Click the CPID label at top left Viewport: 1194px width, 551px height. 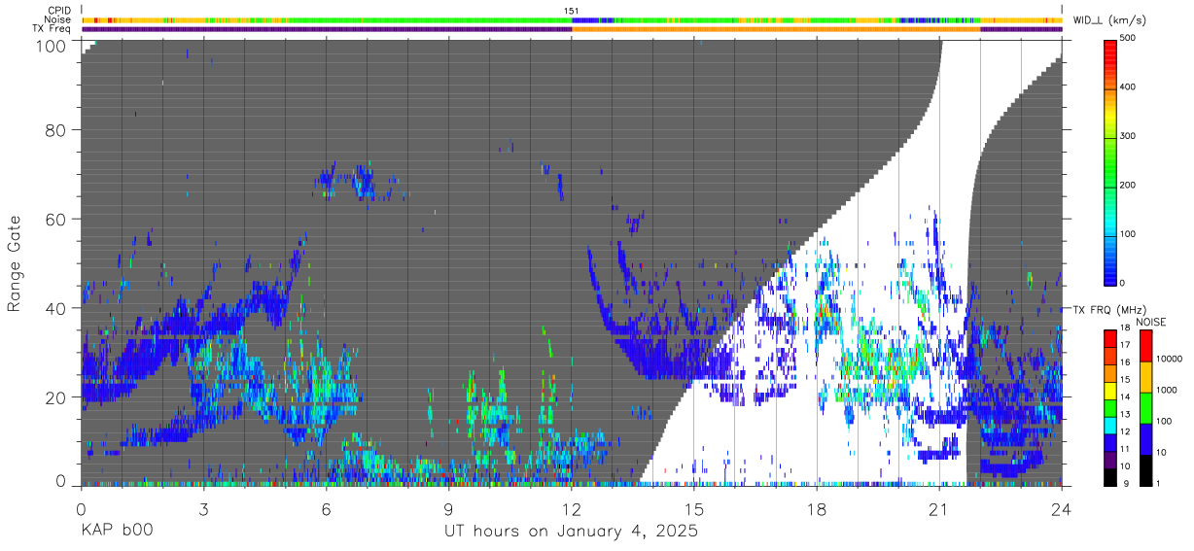click(58, 11)
